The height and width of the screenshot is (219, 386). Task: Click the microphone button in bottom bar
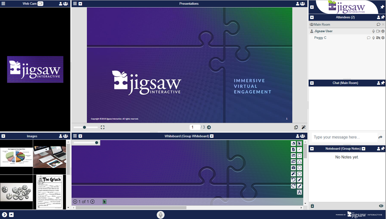click(161, 215)
